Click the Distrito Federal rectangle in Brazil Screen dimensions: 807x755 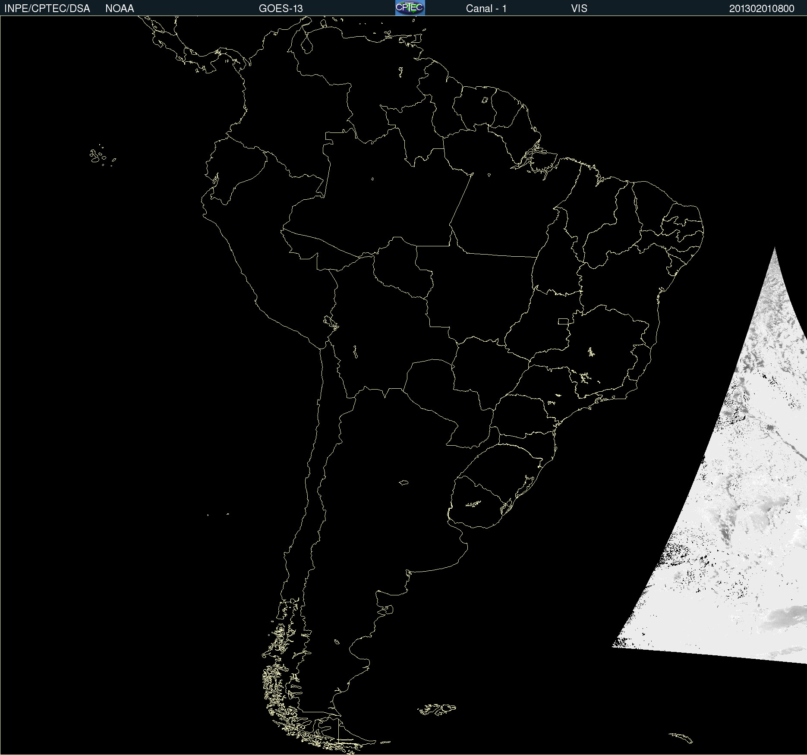[x=564, y=321]
